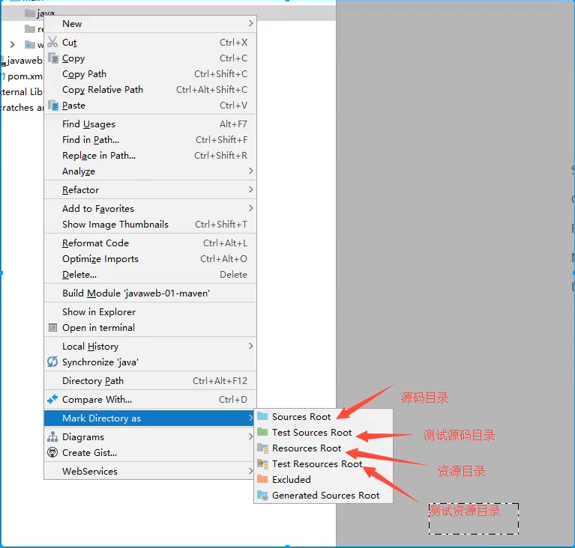Click the Create Gist GitHub icon

pyautogui.click(x=52, y=452)
